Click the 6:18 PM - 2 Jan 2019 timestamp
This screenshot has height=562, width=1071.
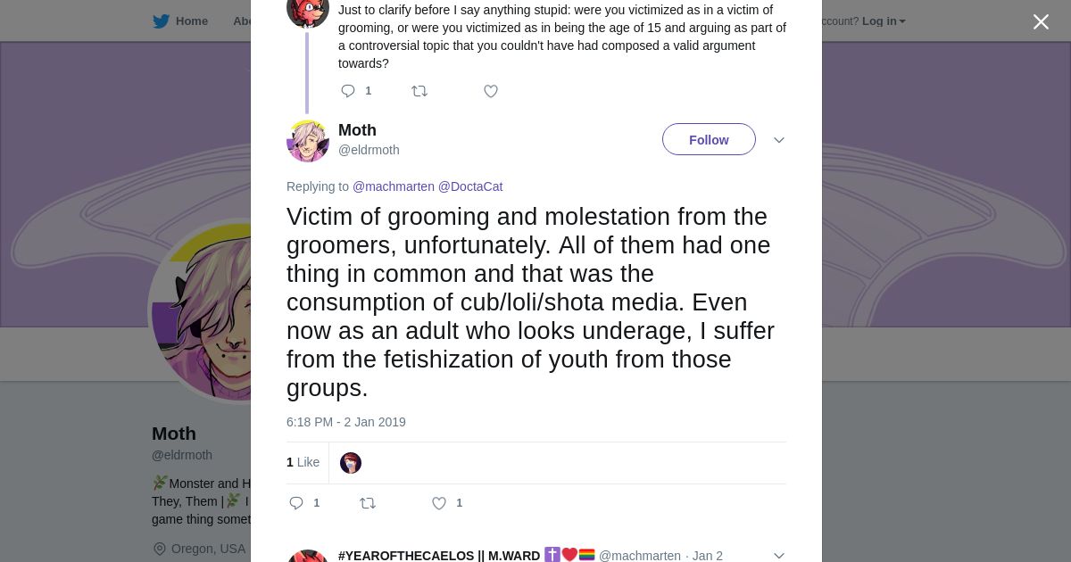[346, 422]
